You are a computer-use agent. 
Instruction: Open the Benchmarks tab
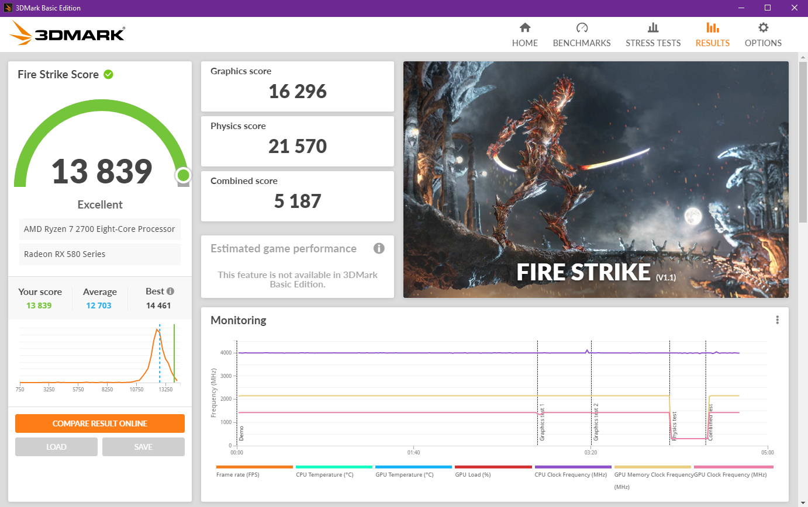pyautogui.click(x=582, y=35)
